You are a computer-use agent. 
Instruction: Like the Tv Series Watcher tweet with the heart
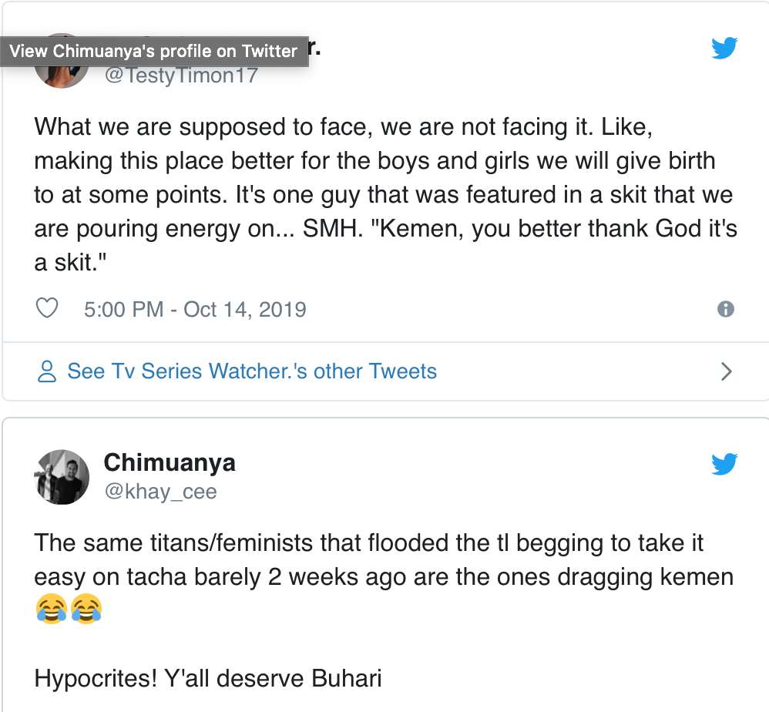click(x=48, y=309)
